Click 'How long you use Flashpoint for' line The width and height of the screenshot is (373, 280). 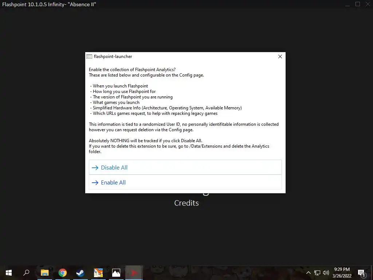click(123, 92)
